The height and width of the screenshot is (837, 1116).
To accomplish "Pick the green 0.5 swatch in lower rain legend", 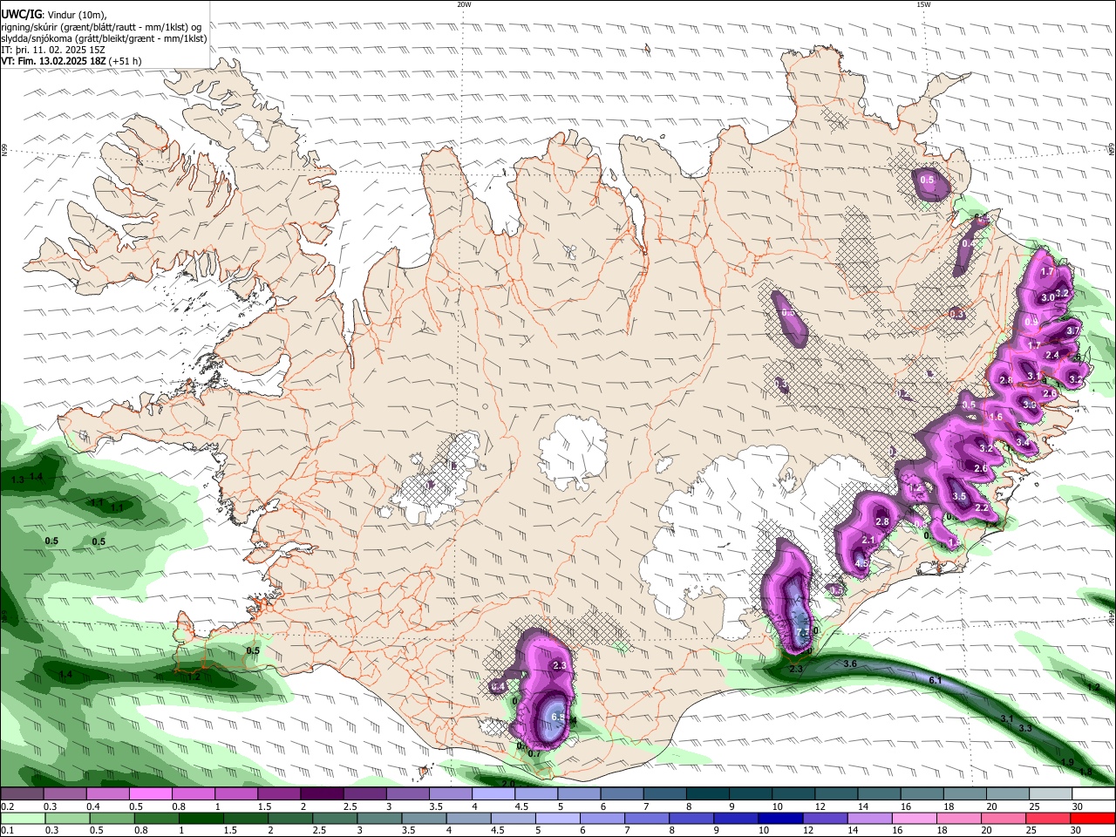I will click(112, 818).
